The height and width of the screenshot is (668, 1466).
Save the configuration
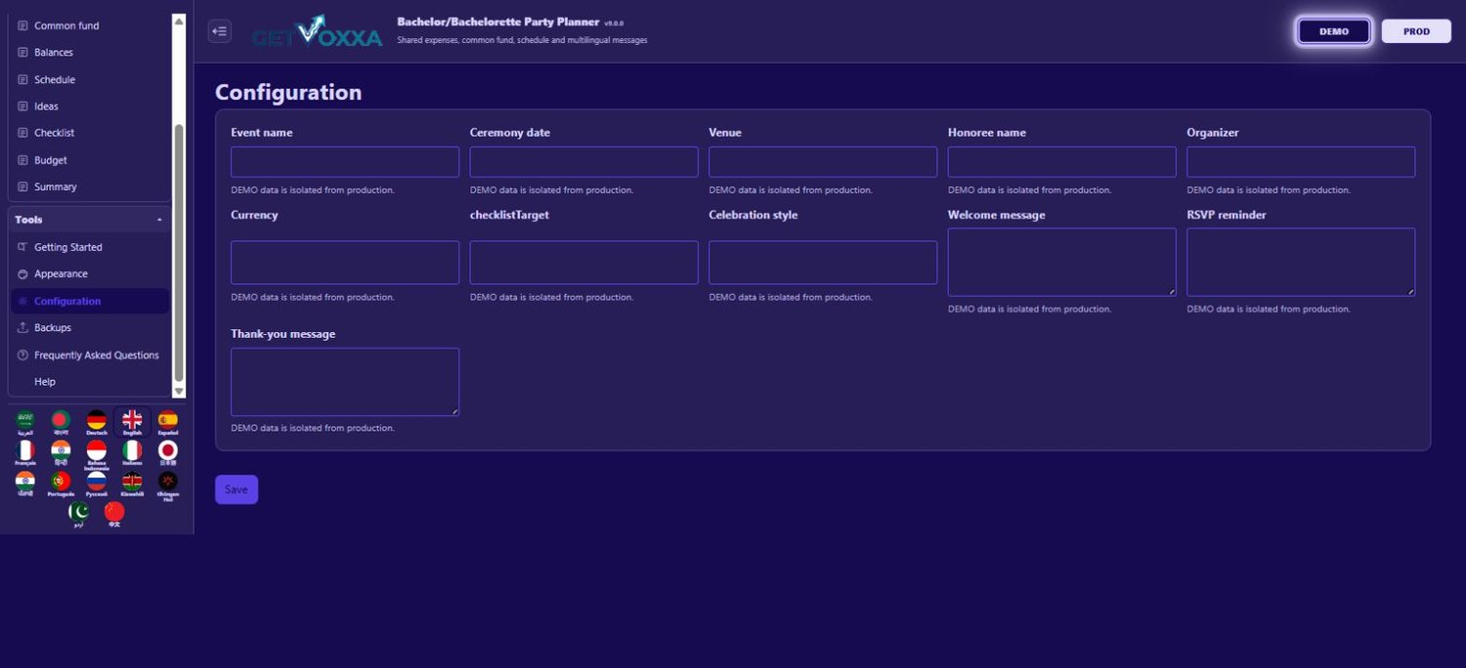(237, 489)
